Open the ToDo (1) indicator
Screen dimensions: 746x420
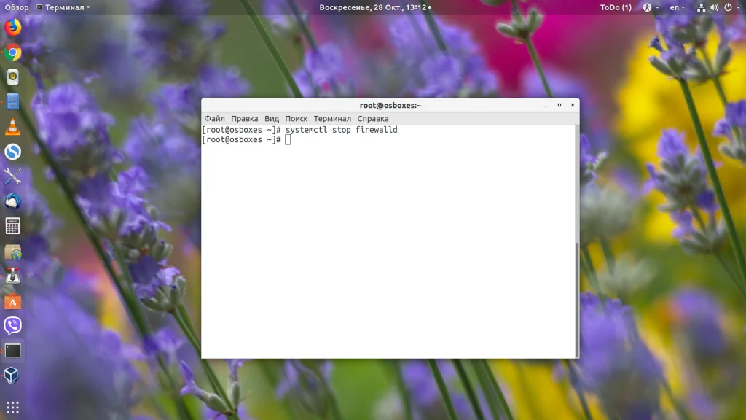tap(616, 7)
